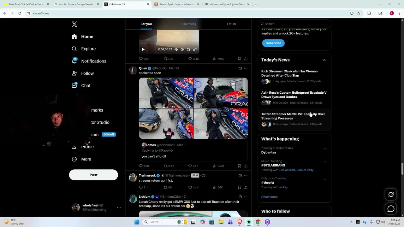Open Chat from the sidebar
Viewport: 404px width, 227px height.
(x=81, y=85)
